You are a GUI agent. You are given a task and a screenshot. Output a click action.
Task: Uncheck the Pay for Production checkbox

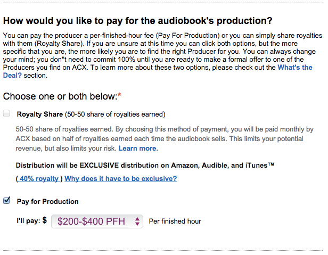coord(7,200)
